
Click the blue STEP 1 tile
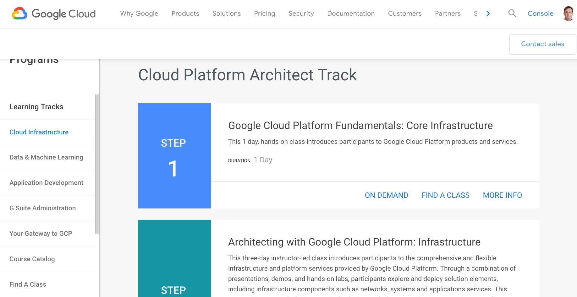pyautogui.click(x=174, y=156)
